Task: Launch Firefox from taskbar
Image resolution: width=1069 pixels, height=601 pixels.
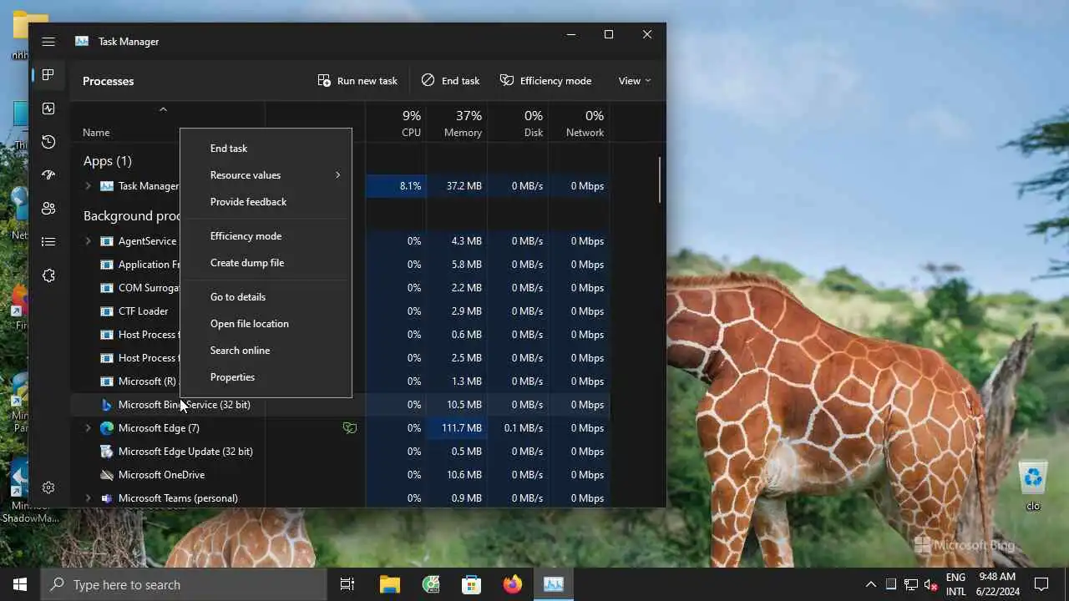Action: [513, 584]
